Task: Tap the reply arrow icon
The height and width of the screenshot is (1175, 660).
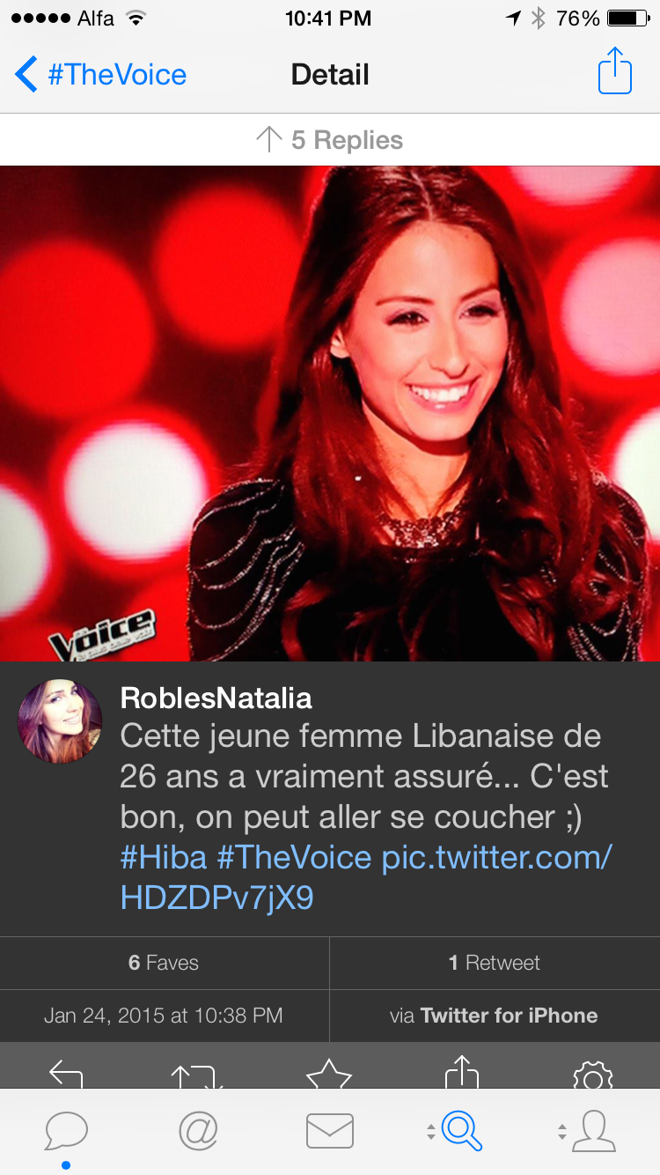Action: point(66,1074)
